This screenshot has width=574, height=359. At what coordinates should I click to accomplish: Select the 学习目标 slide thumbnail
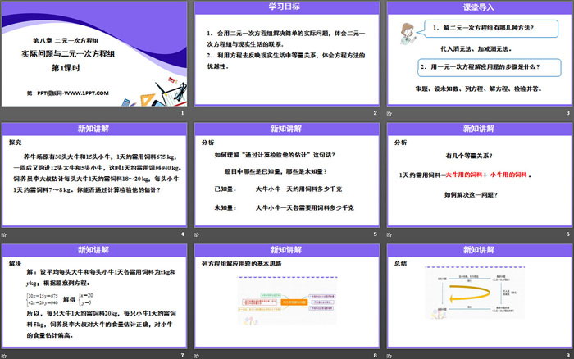(x=287, y=52)
